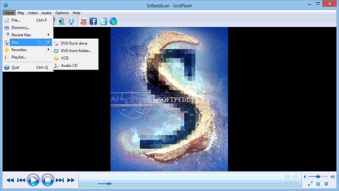Open the equalizer settings sliders icon
The height and width of the screenshot is (191, 339).
click(326, 184)
